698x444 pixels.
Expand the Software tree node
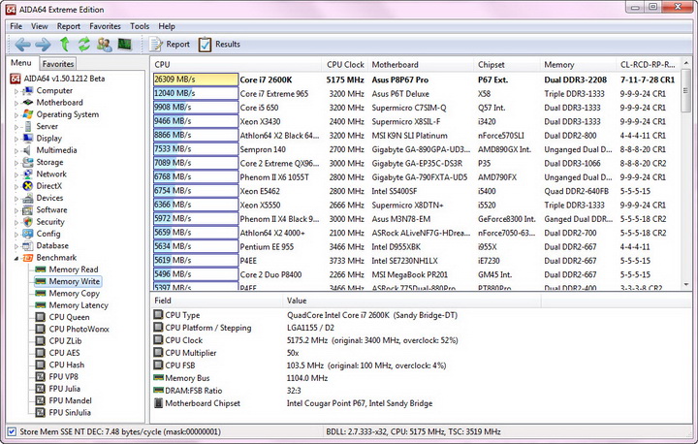16,210
